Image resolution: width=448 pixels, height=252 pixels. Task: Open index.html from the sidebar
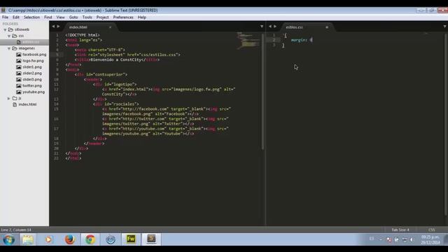pos(27,104)
